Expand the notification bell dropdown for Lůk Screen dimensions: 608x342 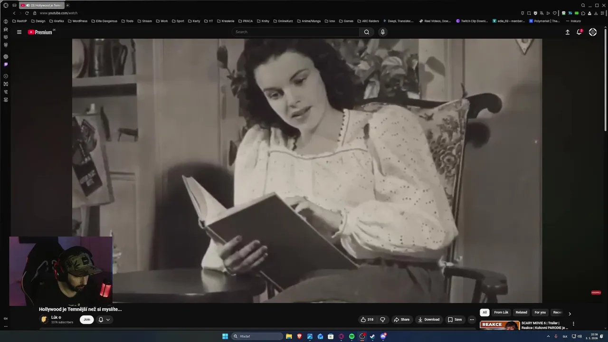(104, 320)
